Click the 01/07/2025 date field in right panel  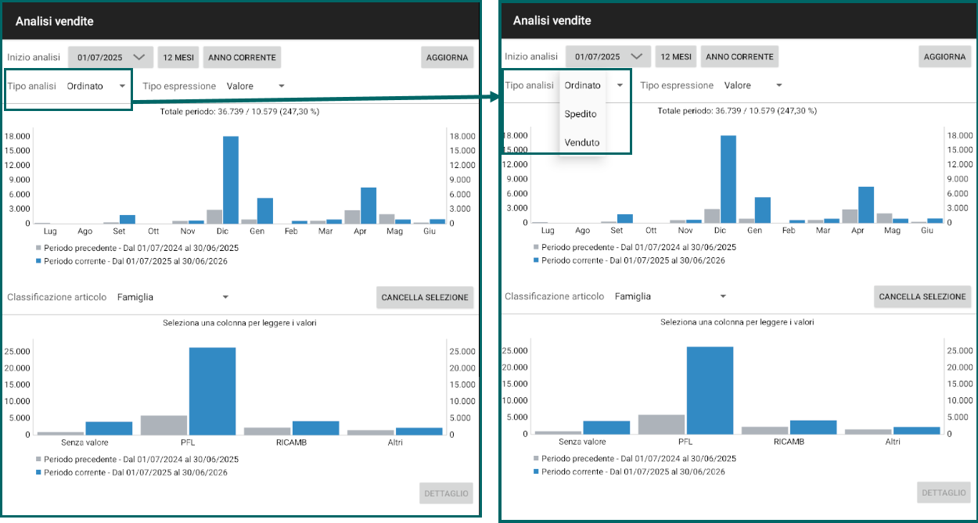[597, 56]
